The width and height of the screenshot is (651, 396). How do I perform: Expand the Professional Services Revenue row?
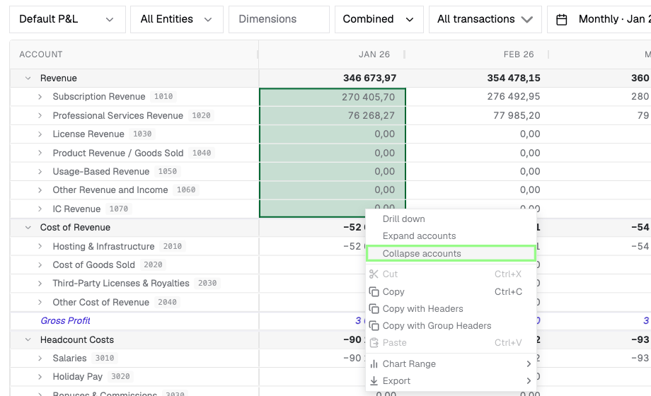(x=40, y=115)
